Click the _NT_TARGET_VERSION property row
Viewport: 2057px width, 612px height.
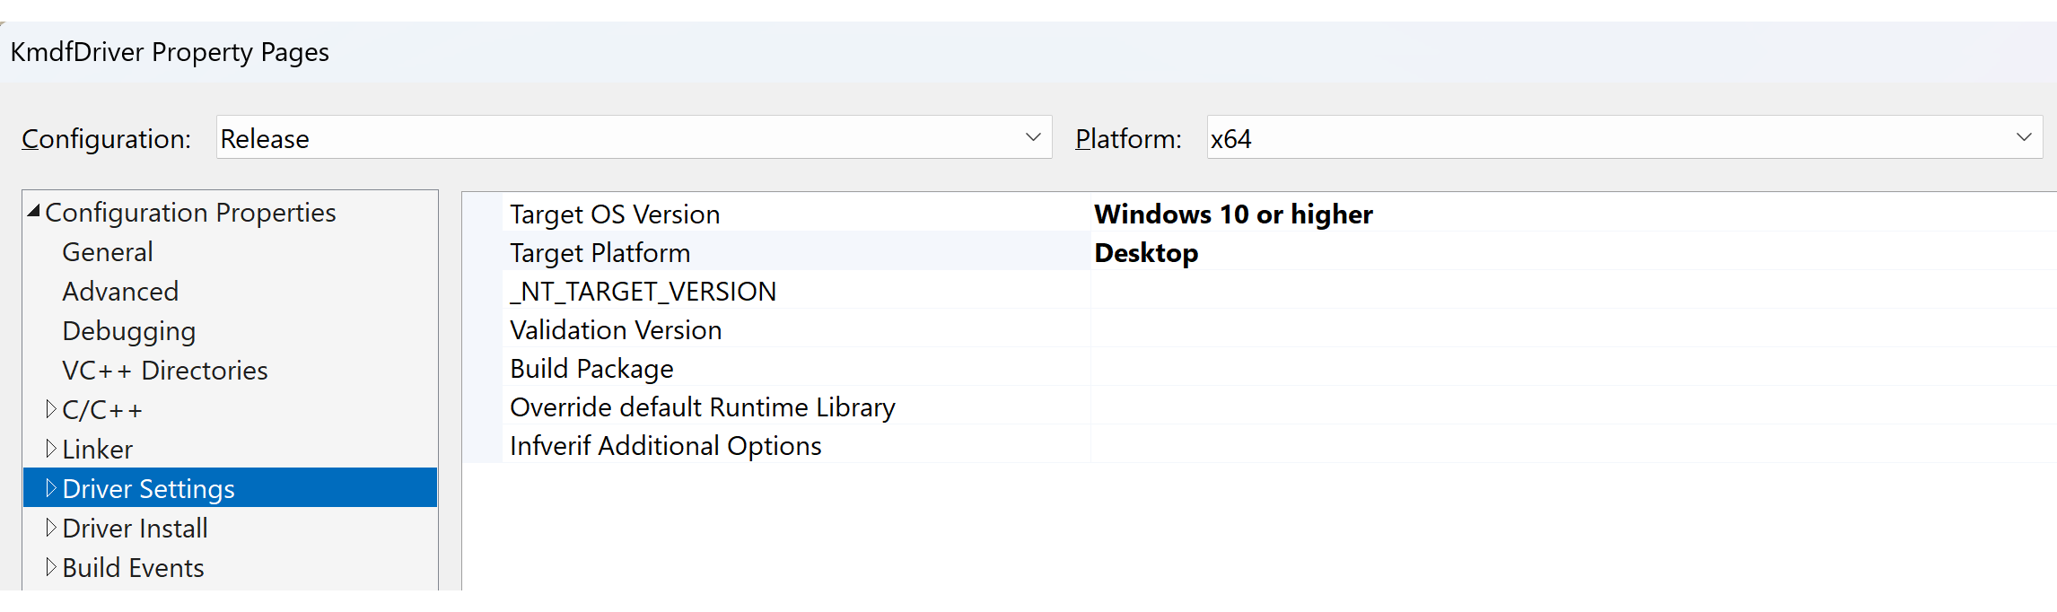[1259, 291]
